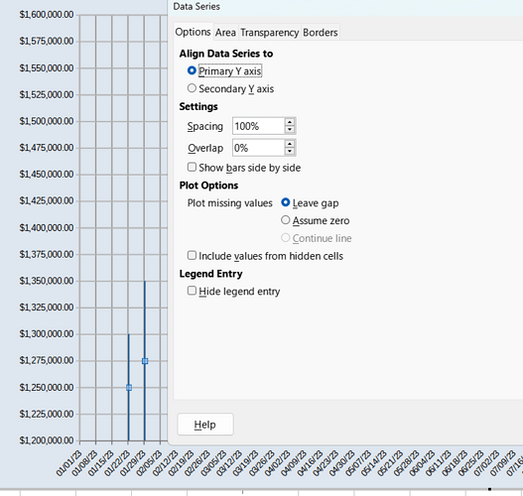This screenshot has height=496, width=523.
Task: Select the data point at $1,250,000
Action: coord(129,388)
